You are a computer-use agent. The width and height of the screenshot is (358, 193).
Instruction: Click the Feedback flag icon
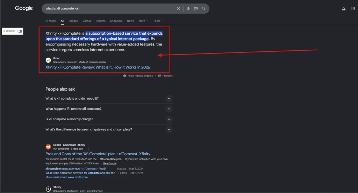pyautogui.click(x=159, y=76)
